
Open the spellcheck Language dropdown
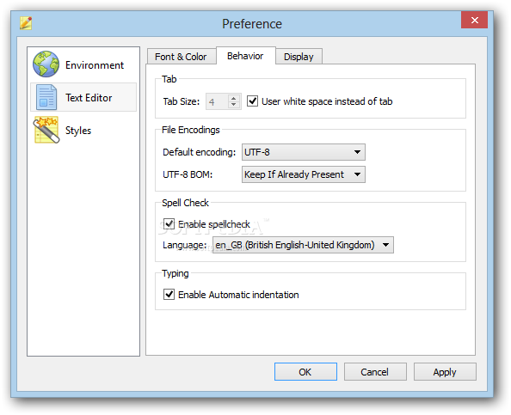tap(303, 245)
